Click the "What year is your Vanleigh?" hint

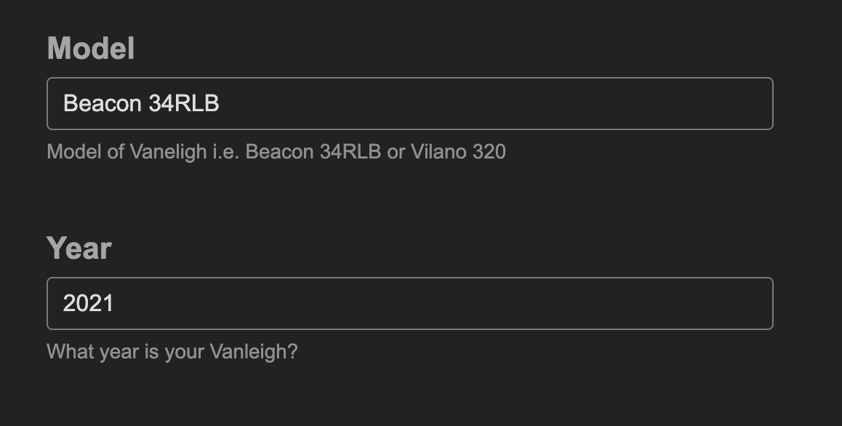click(172, 352)
